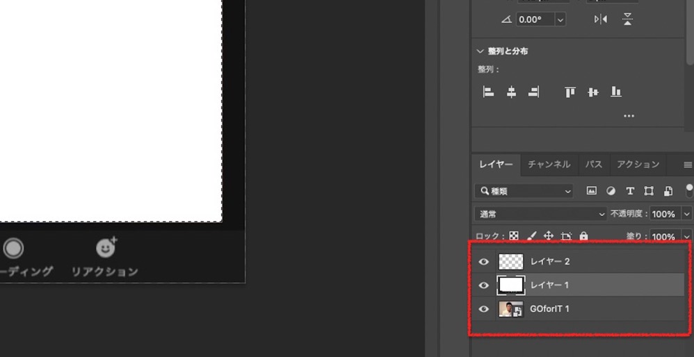Lock transparent pixels checkerboard icon

click(514, 236)
